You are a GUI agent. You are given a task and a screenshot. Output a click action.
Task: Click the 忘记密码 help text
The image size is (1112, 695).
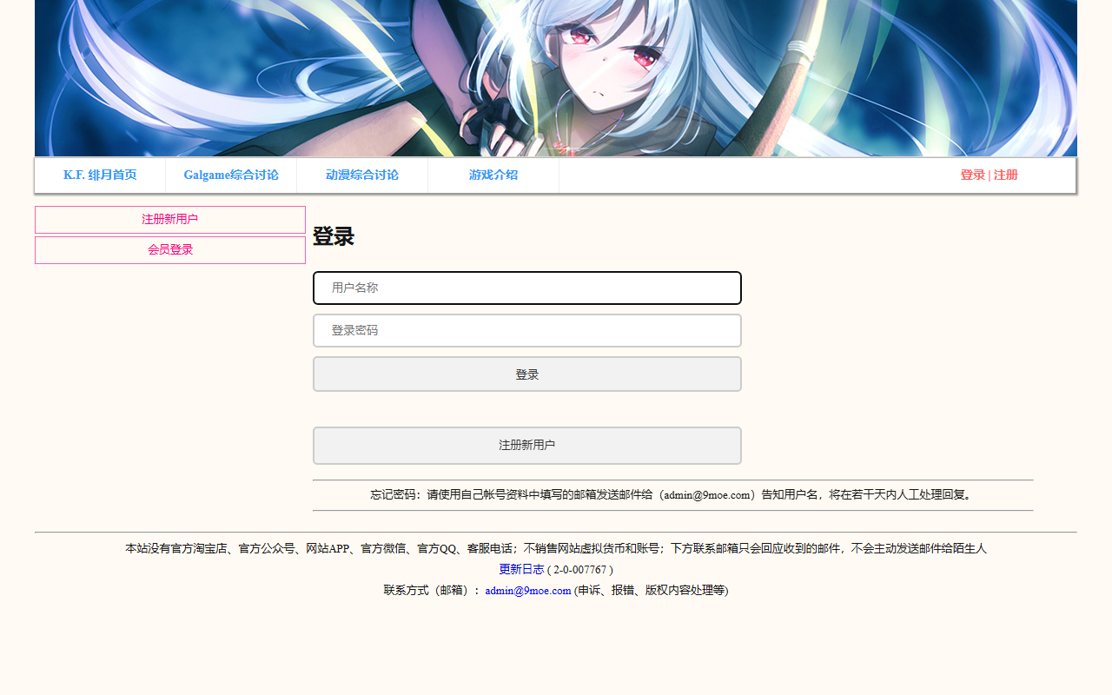pyautogui.click(x=673, y=495)
